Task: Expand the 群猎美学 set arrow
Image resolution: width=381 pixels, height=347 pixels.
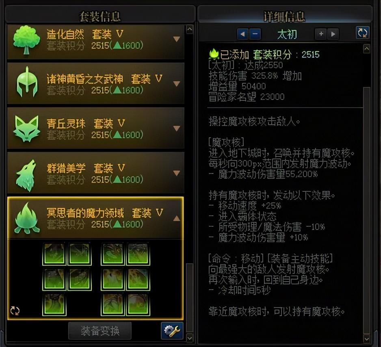Action: (177, 173)
